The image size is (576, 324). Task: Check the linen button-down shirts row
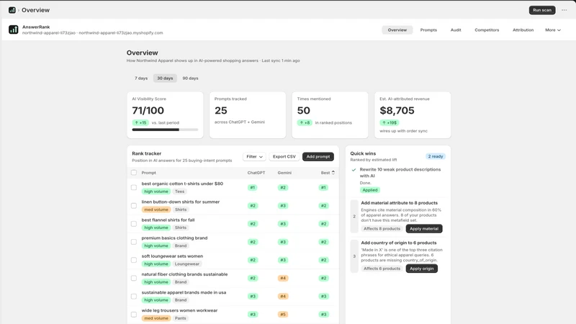[x=134, y=206]
